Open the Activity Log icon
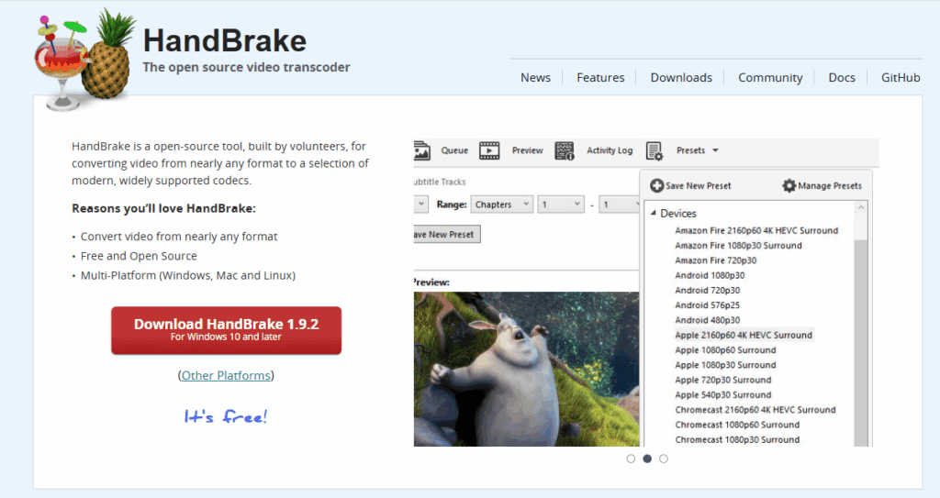Screen dimensions: 940x498 pos(565,150)
